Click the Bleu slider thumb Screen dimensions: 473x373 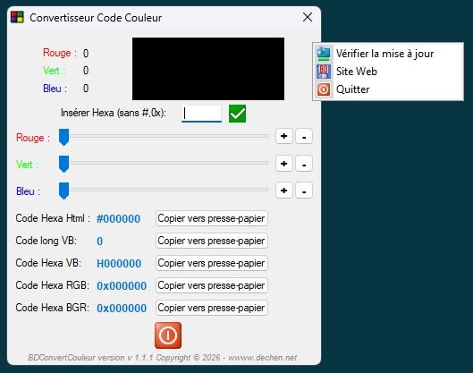(x=63, y=191)
